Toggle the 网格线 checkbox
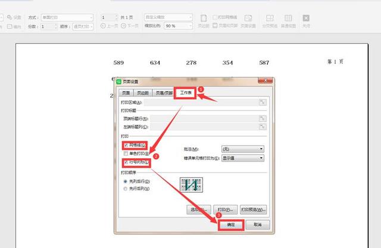381x248 pixels. point(126,145)
